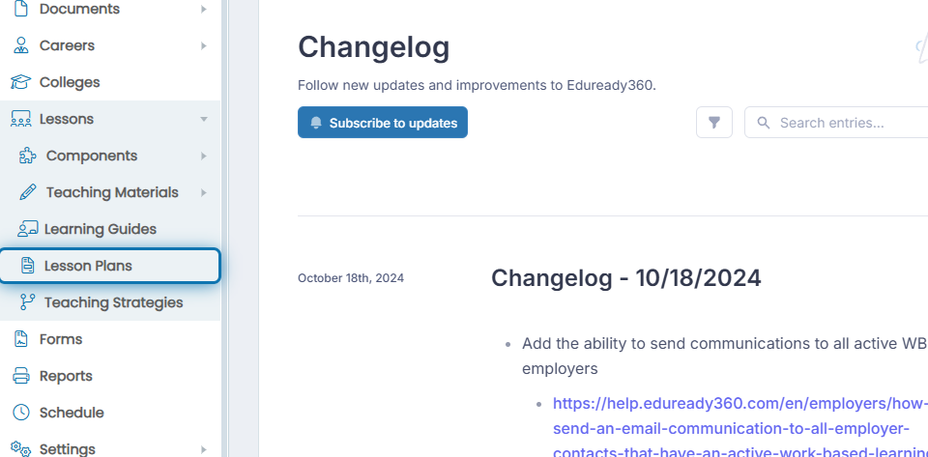
Task: Click the Forms chart-document icon
Action: click(20, 339)
